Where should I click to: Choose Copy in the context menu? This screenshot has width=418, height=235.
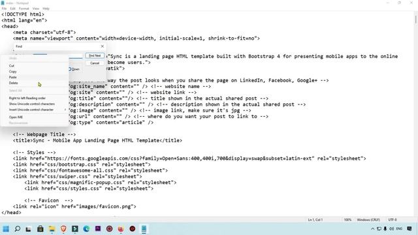pos(35,71)
